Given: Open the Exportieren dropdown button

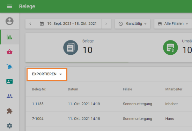Looking at the screenshot, I should (47, 74).
